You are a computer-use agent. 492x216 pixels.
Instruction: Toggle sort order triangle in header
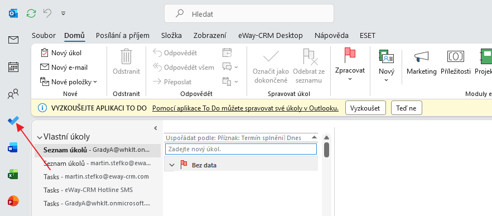pyautogui.click(x=314, y=137)
